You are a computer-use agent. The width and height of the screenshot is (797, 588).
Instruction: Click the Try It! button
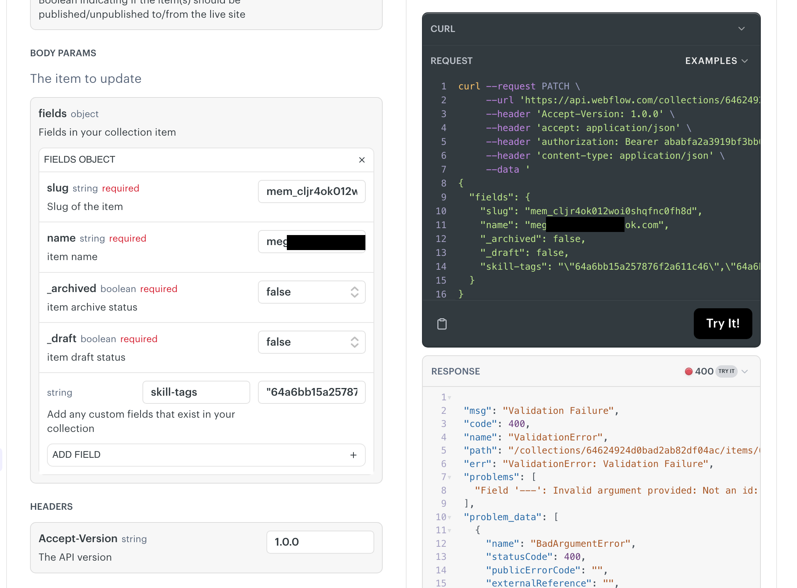tap(723, 324)
